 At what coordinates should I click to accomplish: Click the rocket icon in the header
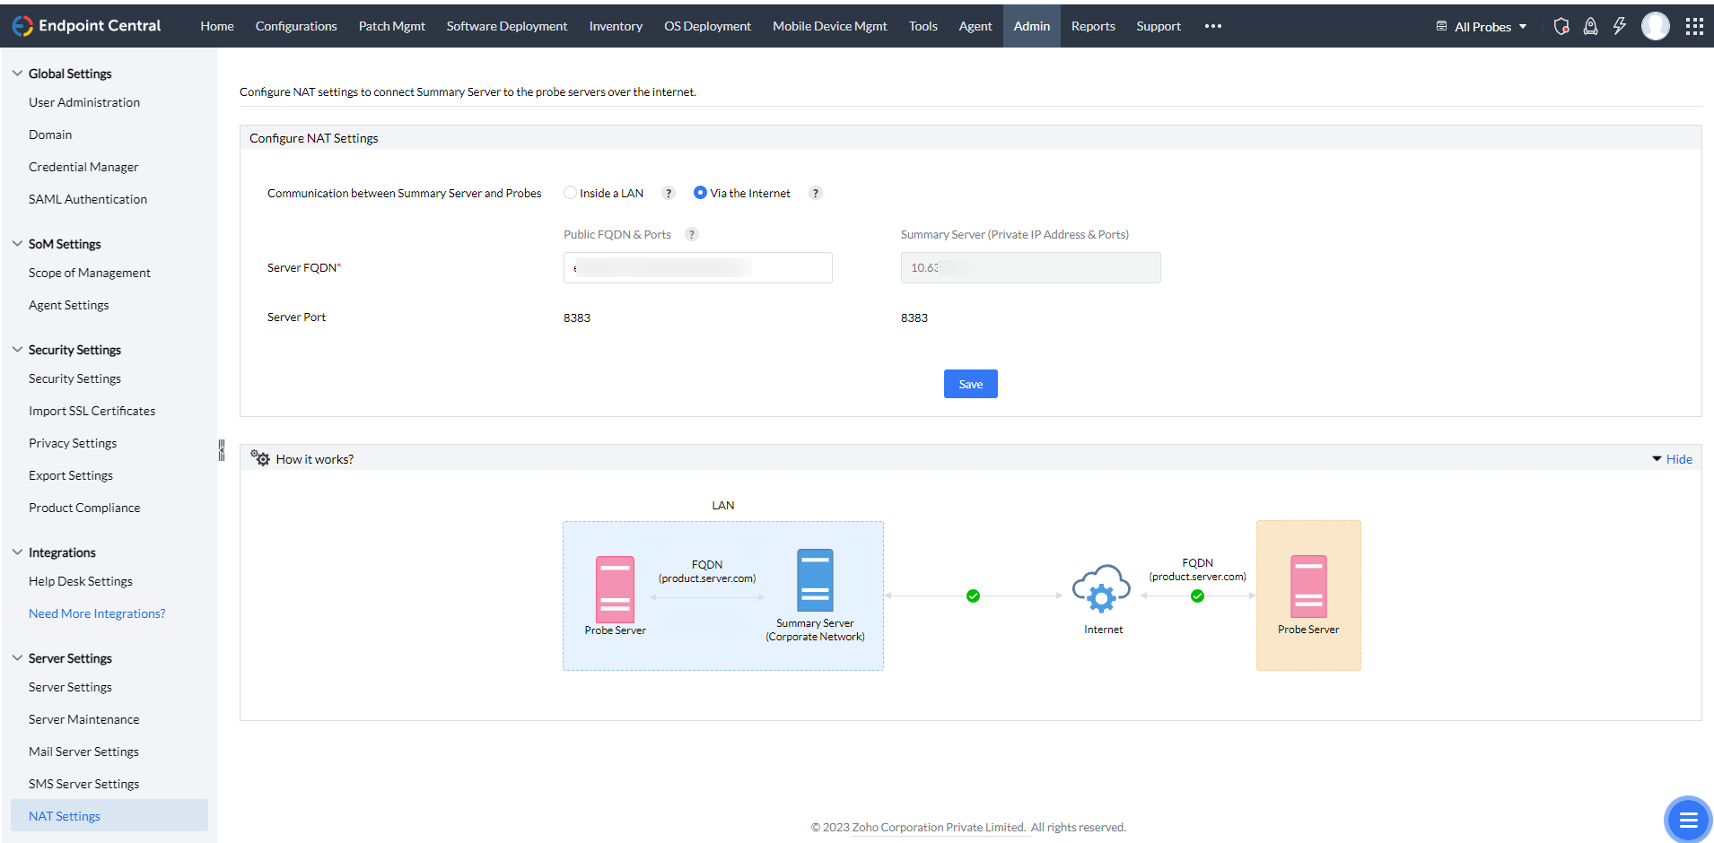(x=1590, y=26)
